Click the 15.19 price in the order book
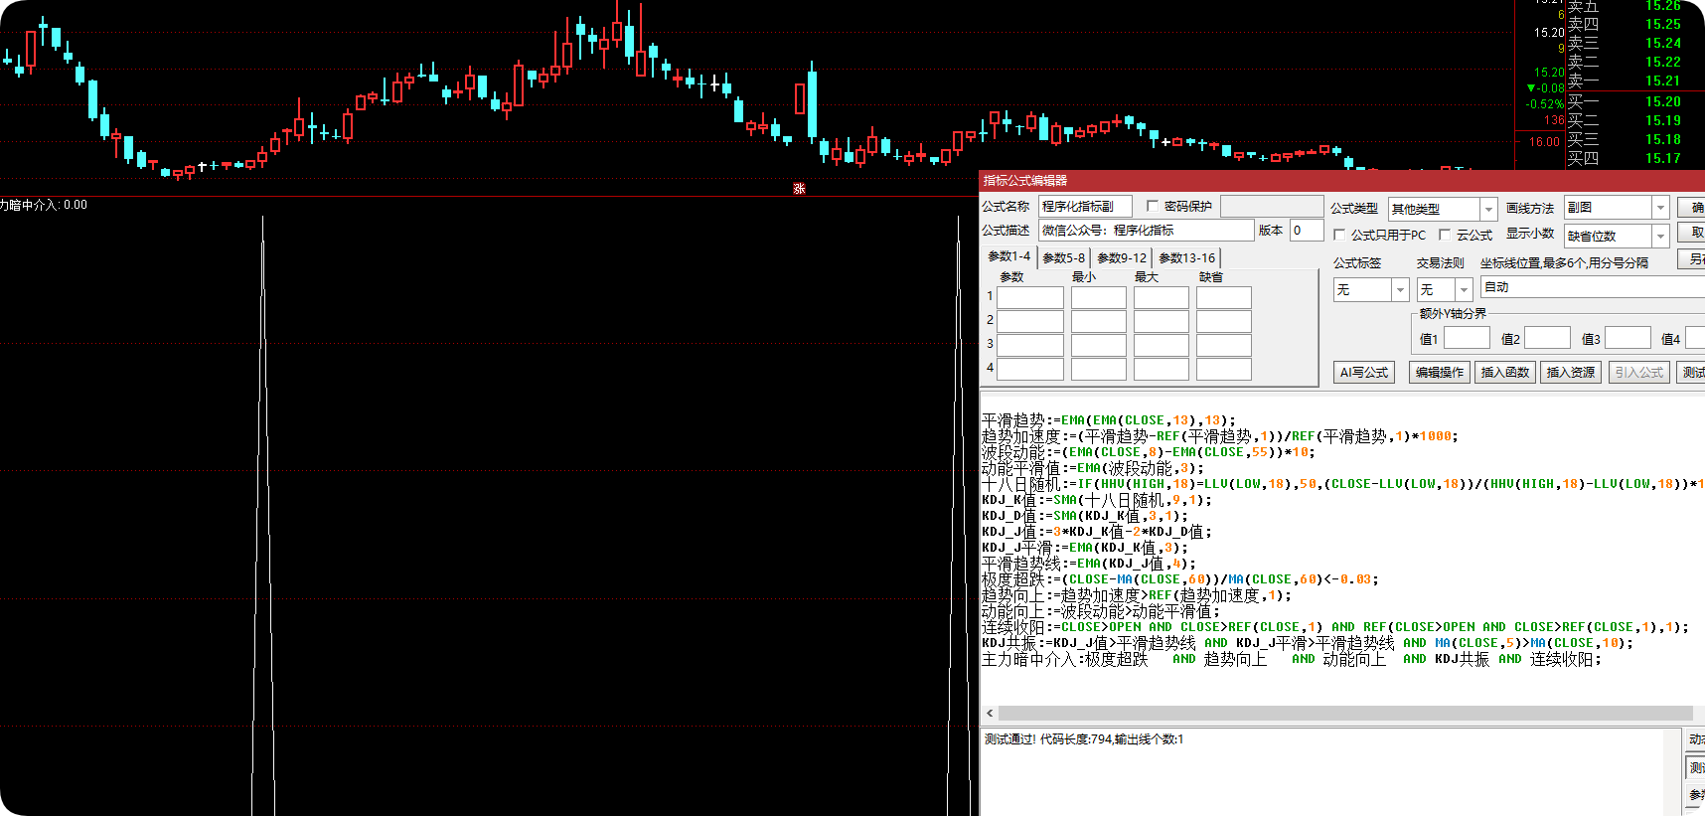Screen dimensions: 1705x816 tap(1663, 120)
